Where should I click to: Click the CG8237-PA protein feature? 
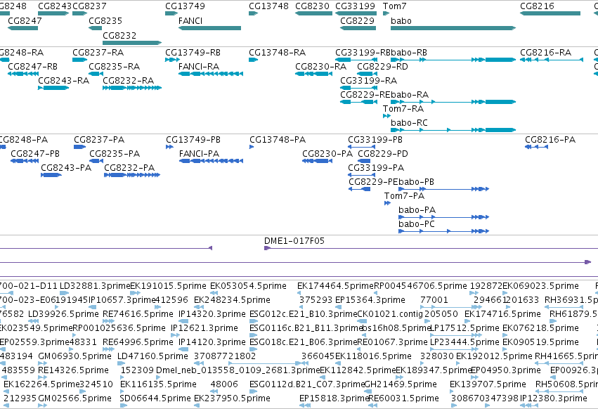coord(79,147)
